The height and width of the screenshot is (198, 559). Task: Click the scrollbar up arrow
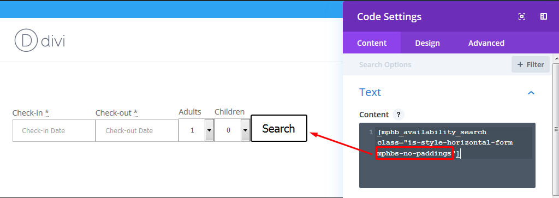[556, 58]
